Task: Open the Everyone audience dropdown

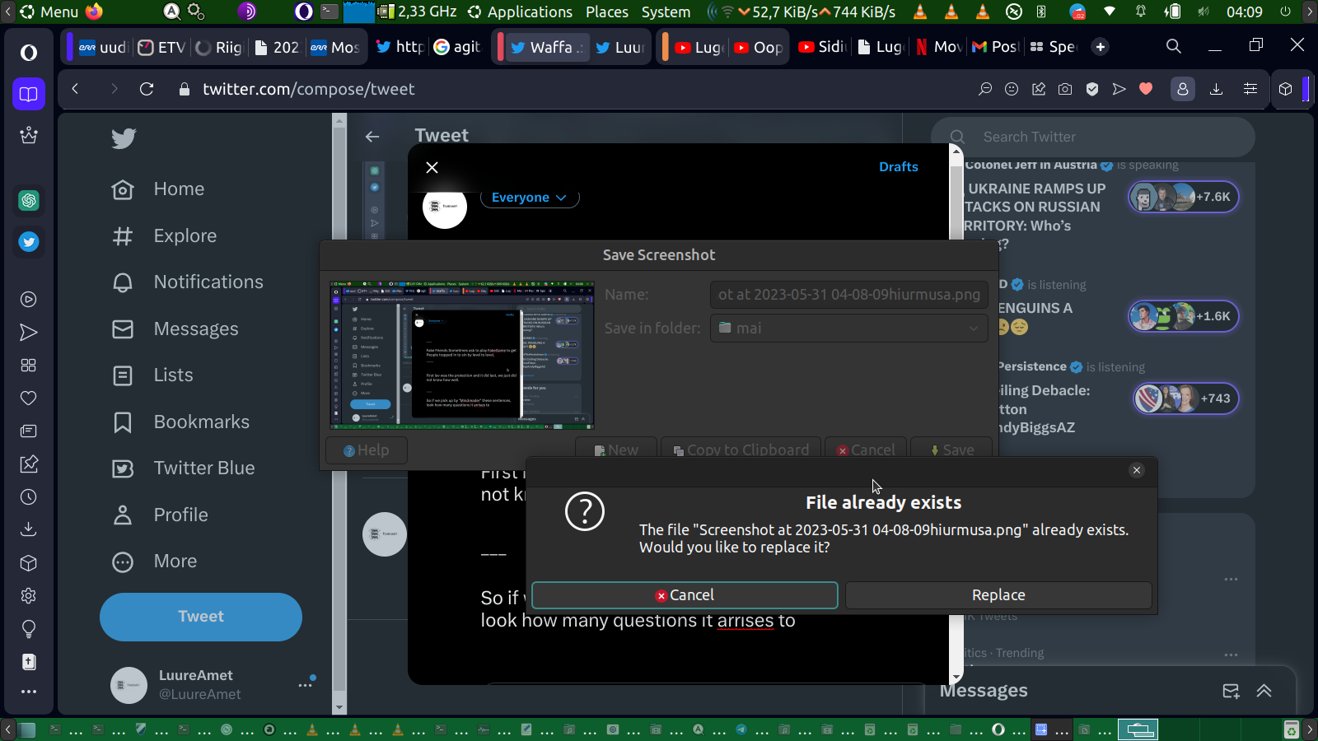Action: pyautogui.click(x=530, y=198)
